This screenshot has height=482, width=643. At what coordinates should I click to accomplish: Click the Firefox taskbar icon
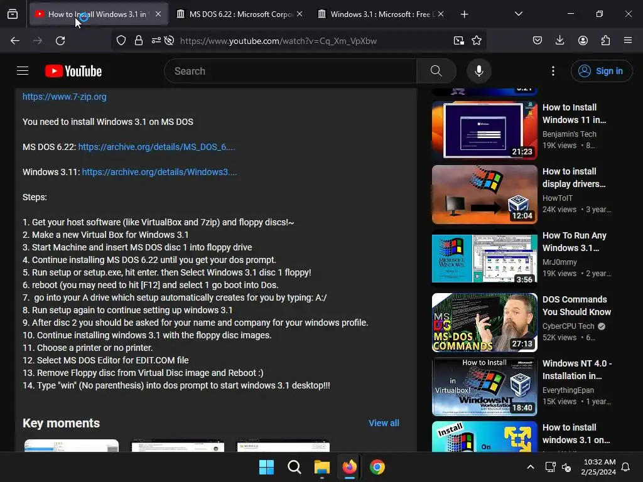click(349, 467)
